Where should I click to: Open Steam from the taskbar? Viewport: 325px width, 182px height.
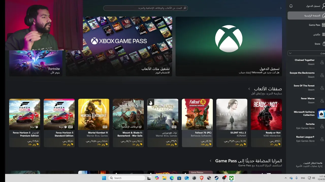coord(217,178)
